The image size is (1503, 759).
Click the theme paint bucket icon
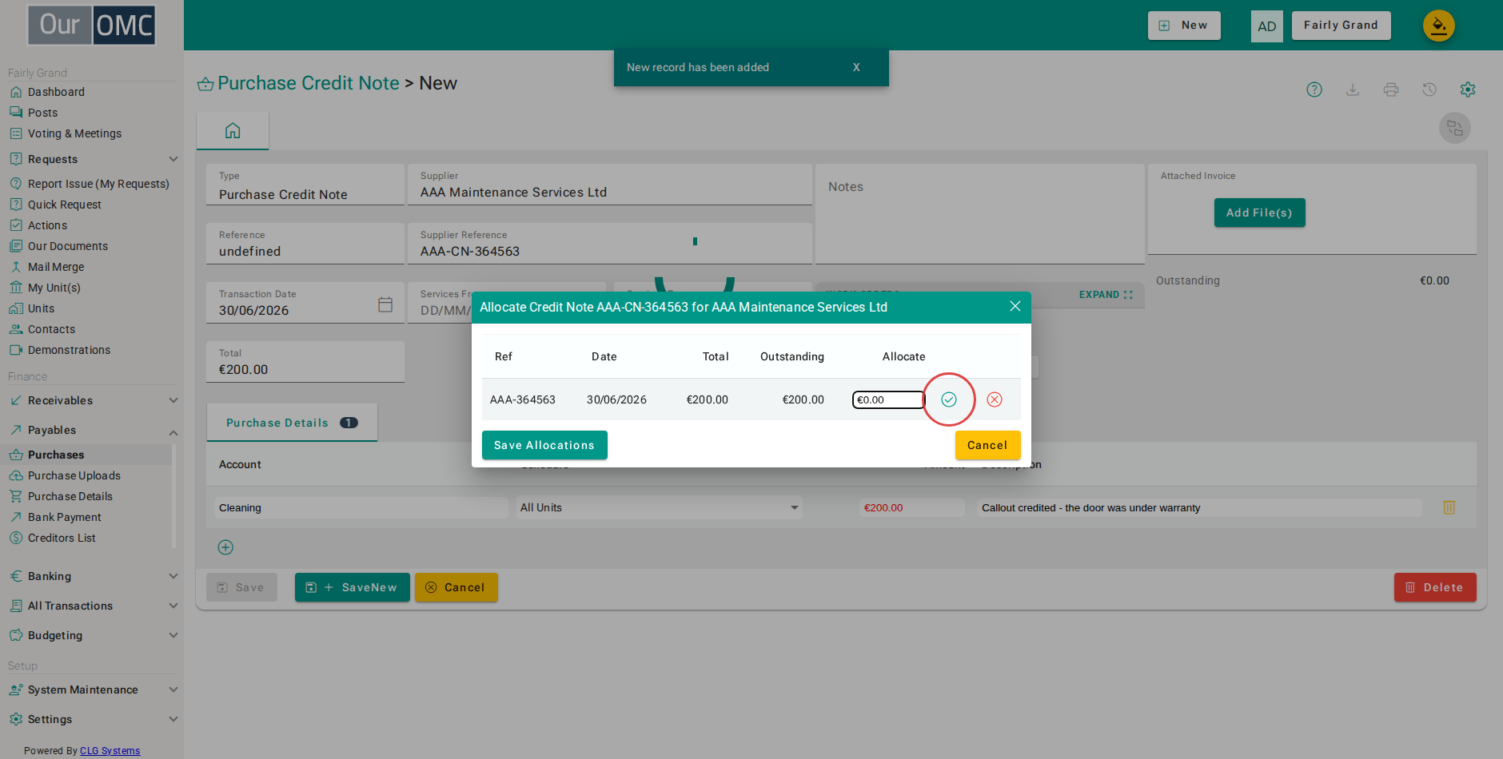1439,26
